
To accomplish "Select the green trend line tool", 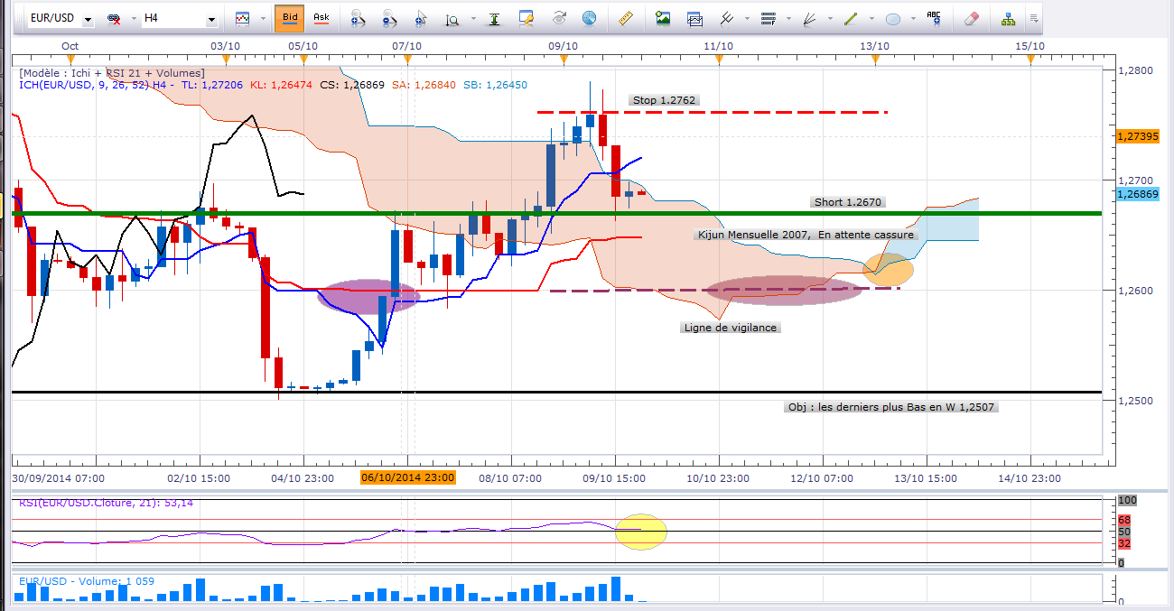I will click(x=852, y=18).
